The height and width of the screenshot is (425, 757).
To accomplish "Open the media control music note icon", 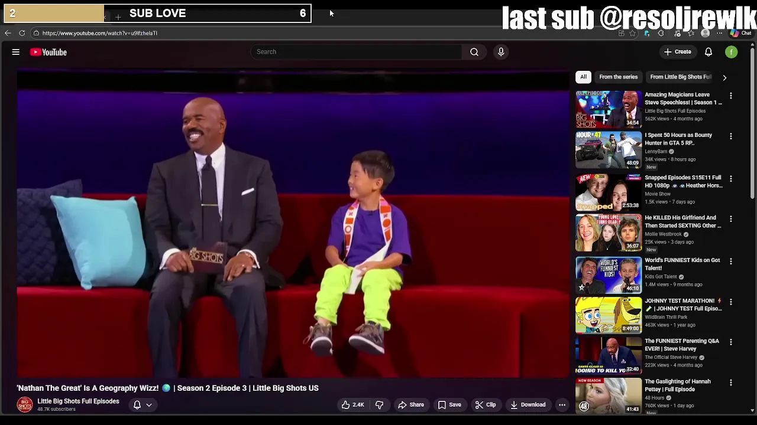I will [x=677, y=33].
